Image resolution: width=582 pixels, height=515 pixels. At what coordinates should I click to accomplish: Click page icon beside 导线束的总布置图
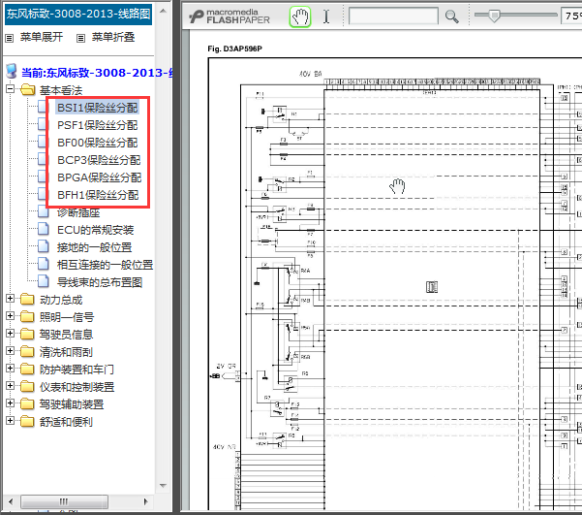pos(44,281)
